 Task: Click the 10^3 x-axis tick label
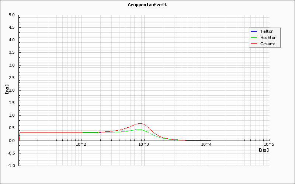[143, 145]
